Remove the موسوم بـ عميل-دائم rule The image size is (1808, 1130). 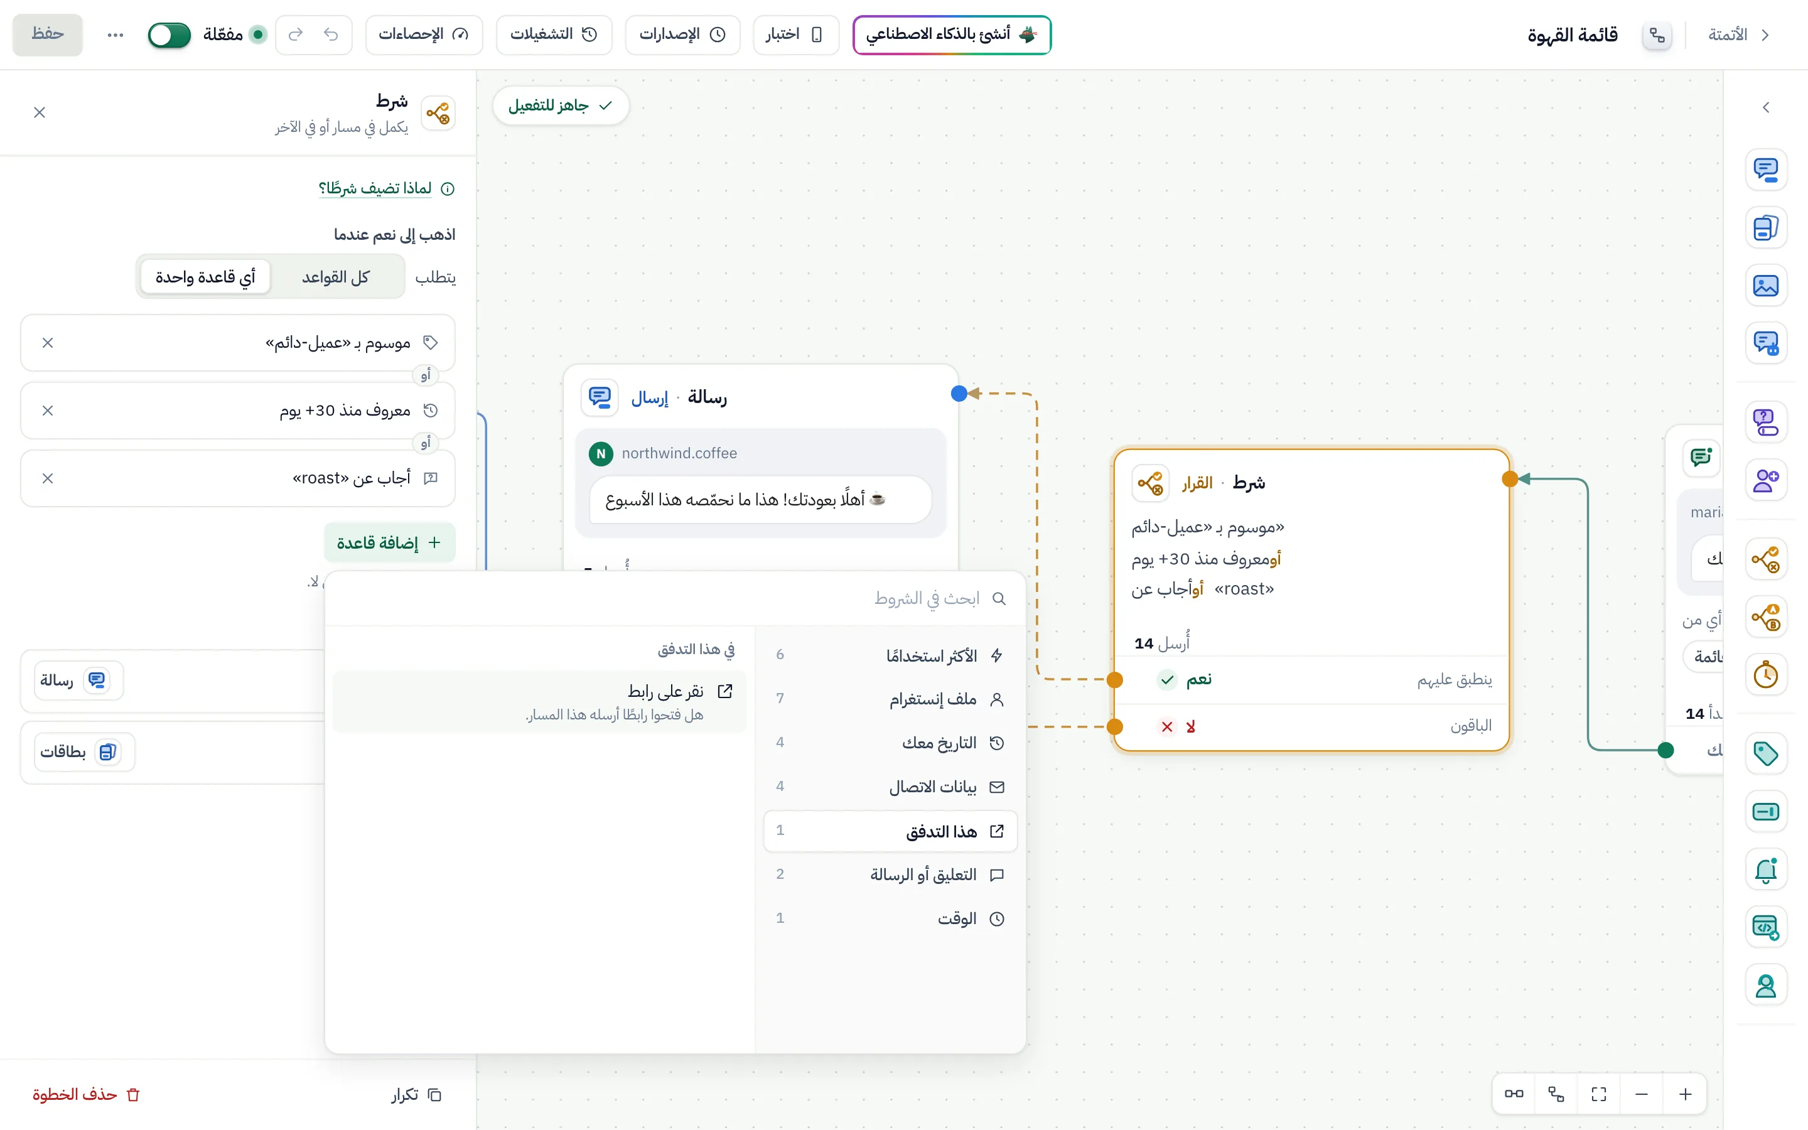pyautogui.click(x=48, y=342)
